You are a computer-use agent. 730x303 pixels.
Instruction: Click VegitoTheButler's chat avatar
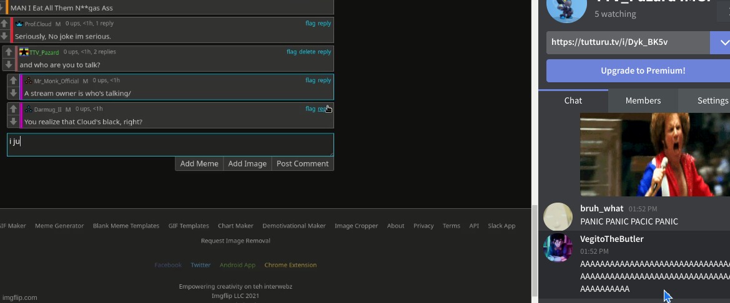pyautogui.click(x=558, y=248)
